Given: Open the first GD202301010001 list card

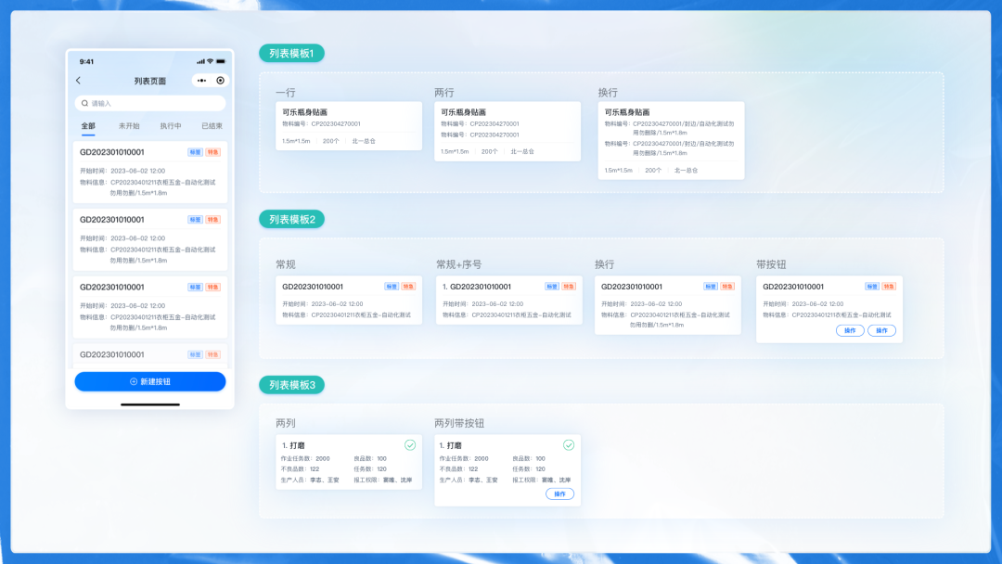Looking at the screenshot, I should pyautogui.click(x=150, y=173).
